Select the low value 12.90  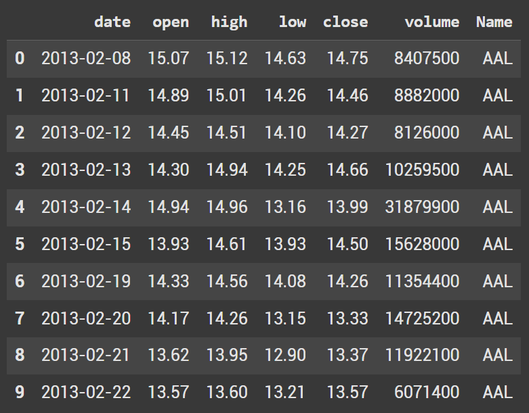[x=285, y=354]
